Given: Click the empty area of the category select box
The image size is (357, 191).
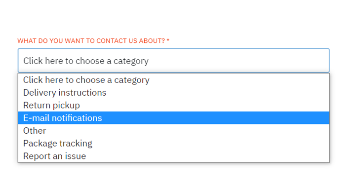Looking at the screenshot, I should [x=239, y=61].
